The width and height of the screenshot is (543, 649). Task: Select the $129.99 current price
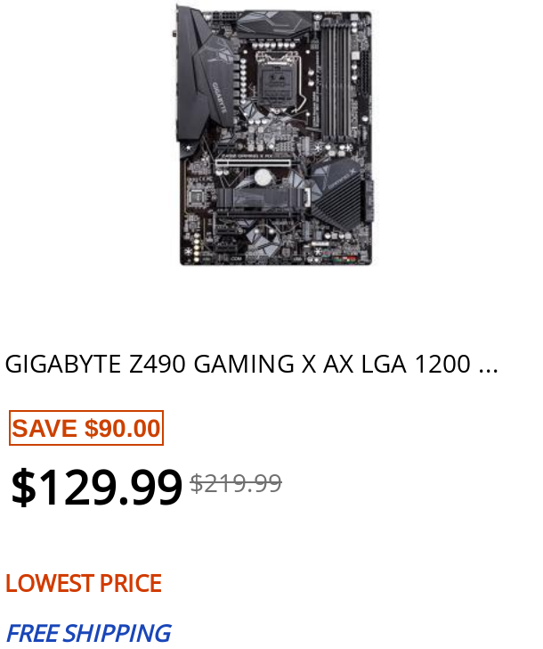[x=97, y=487]
